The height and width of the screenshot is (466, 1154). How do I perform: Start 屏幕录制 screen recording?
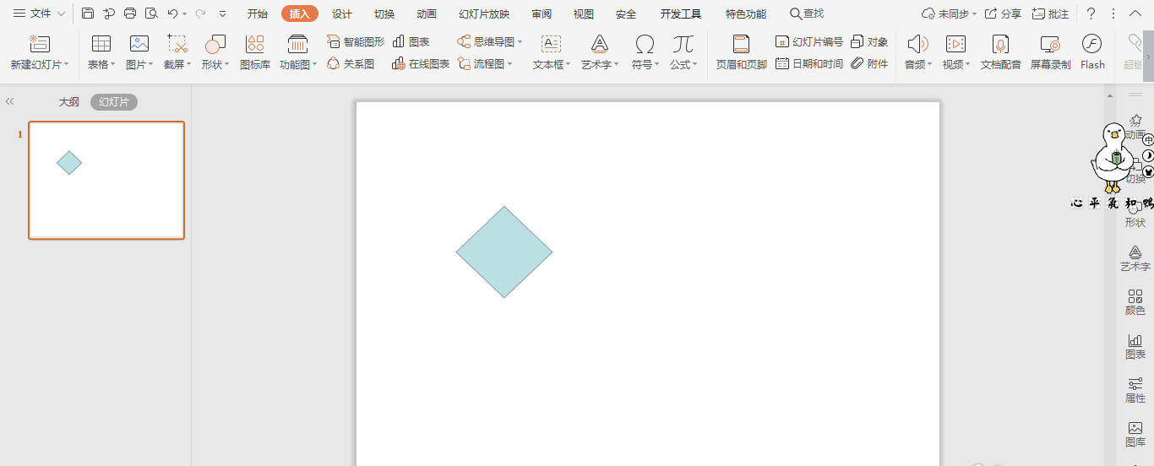click(x=1050, y=51)
